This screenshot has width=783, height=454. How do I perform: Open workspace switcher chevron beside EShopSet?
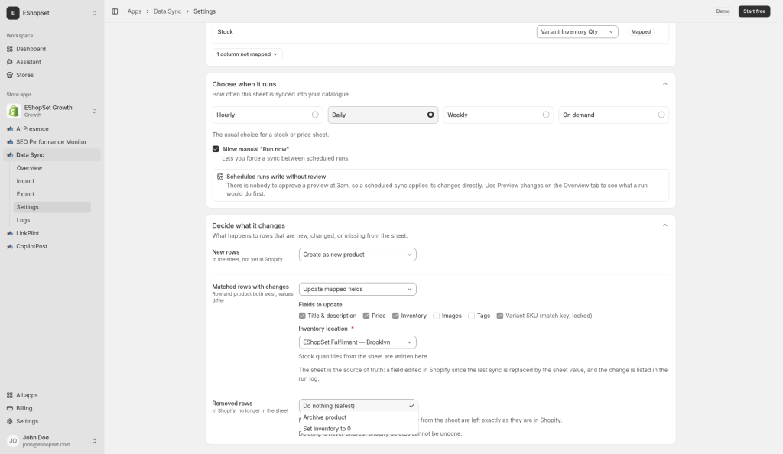94,13
